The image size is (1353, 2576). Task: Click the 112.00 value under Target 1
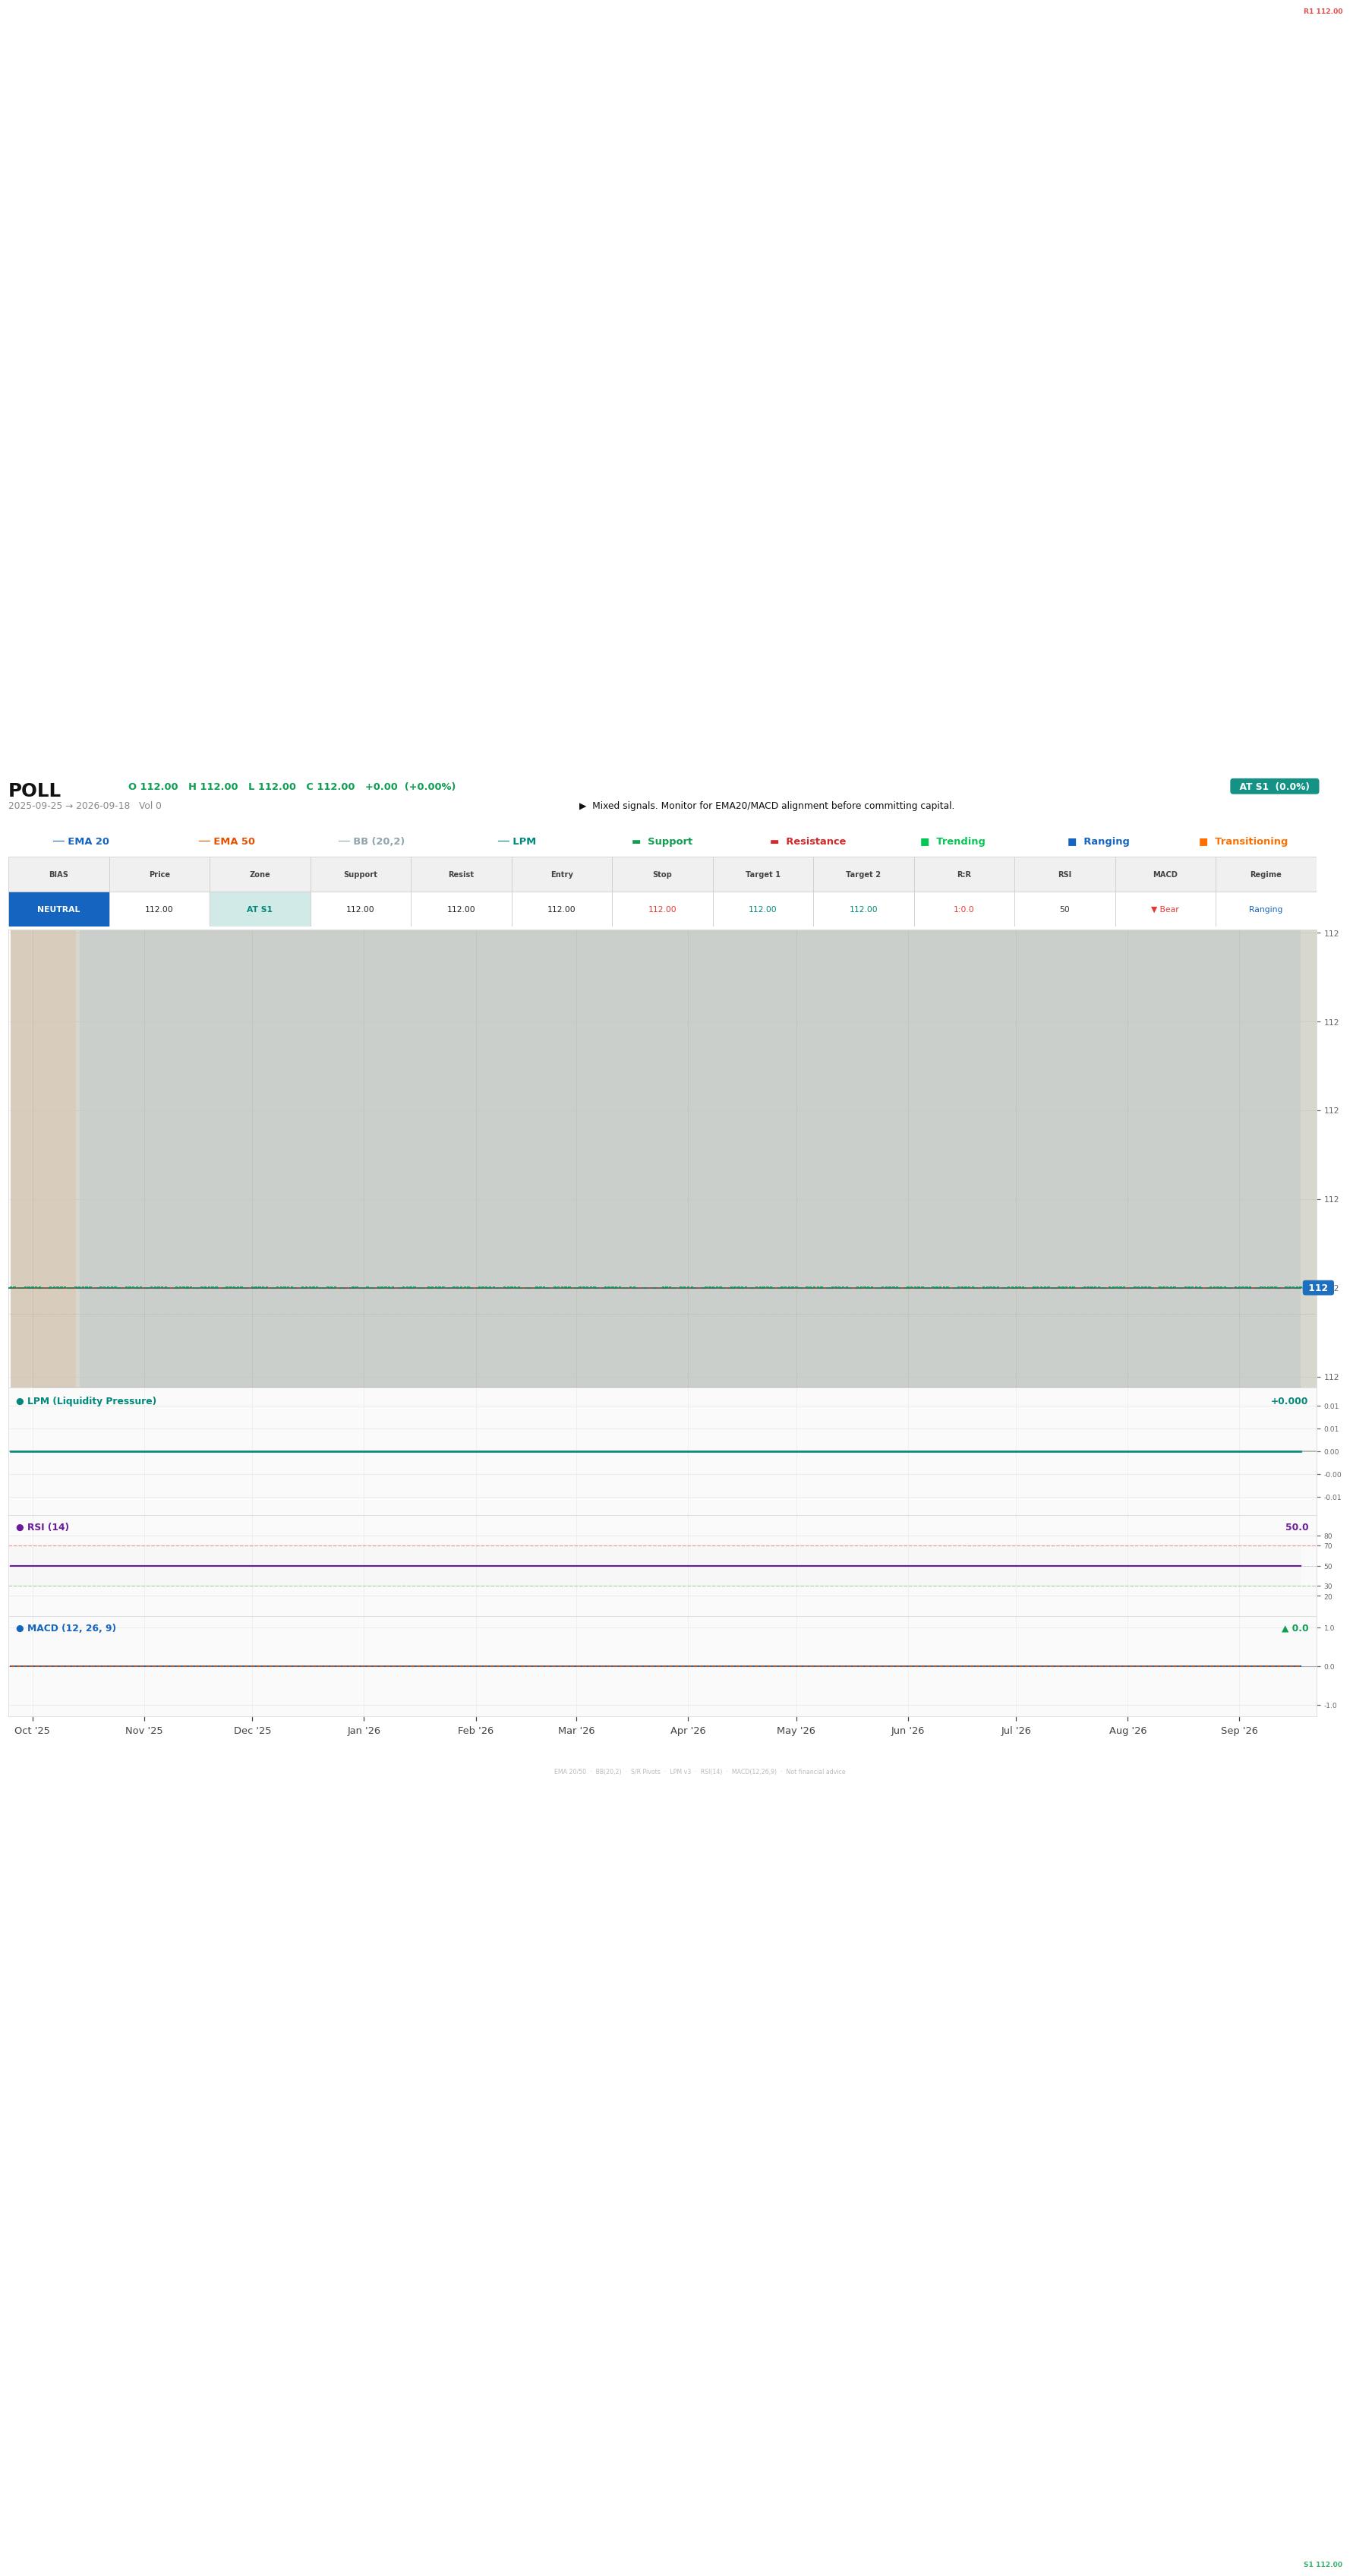click(x=763, y=910)
